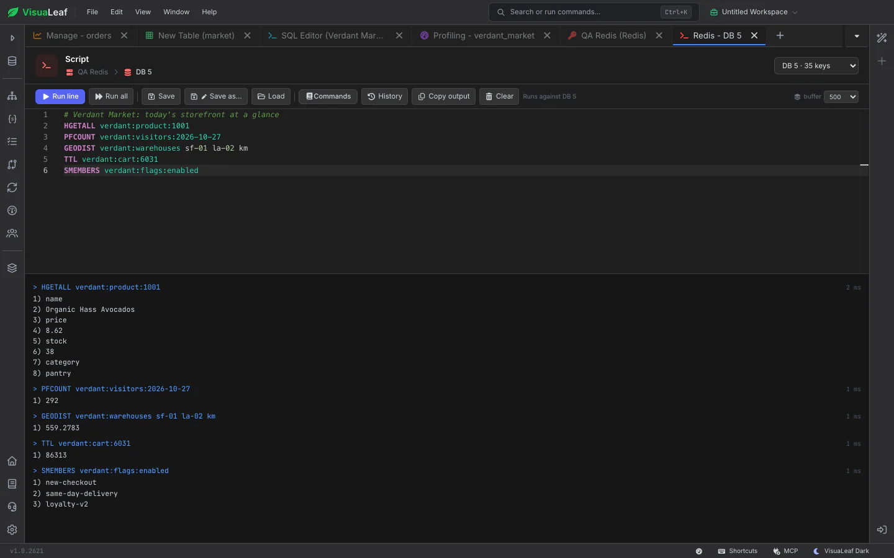Click the plus icon in right sidebar
Viewport: 894px width, 558px height.
point(882,61)
